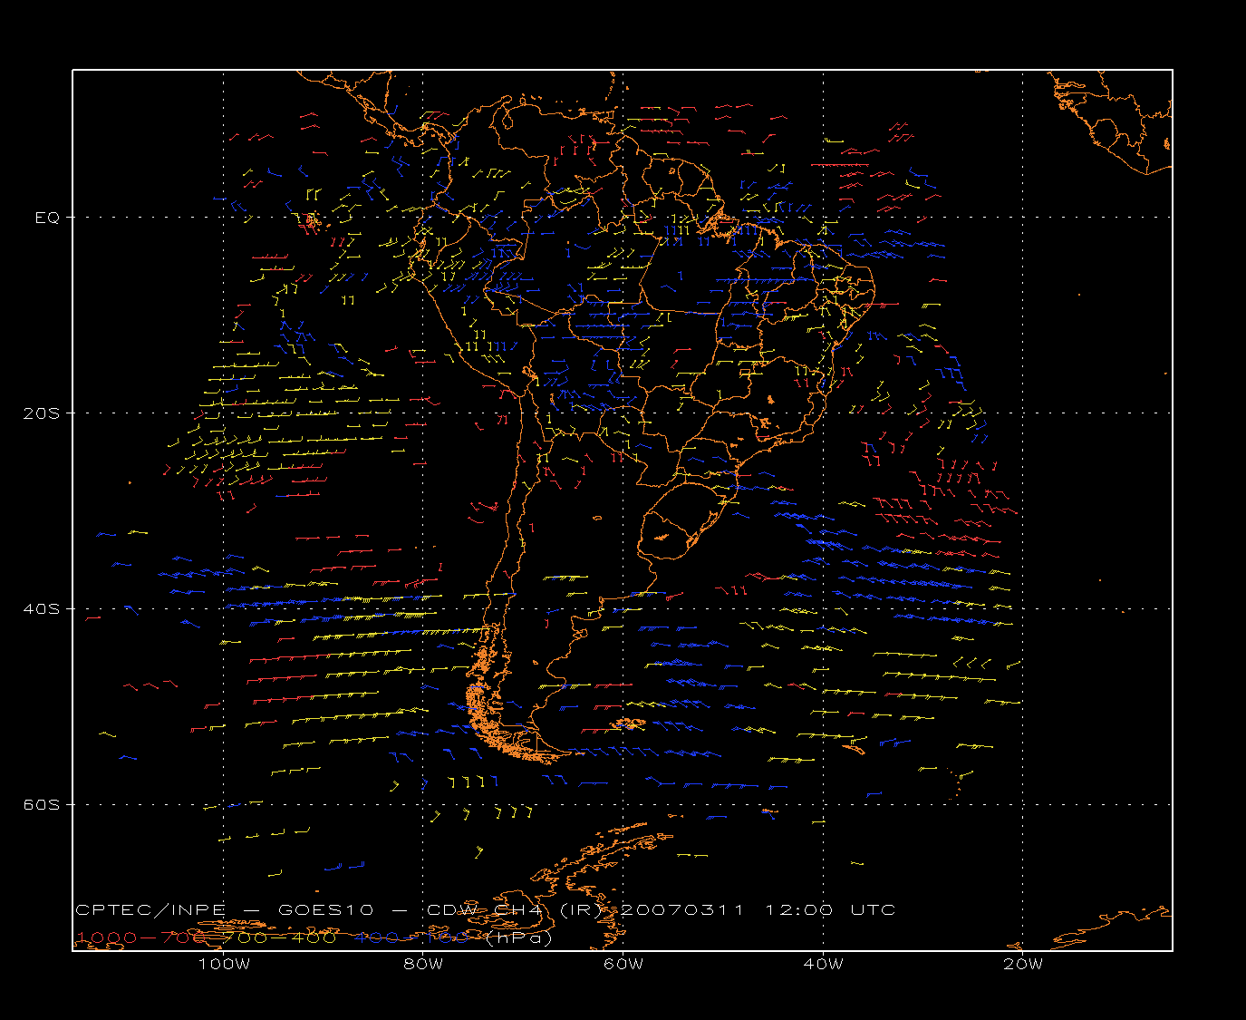
Task: Click the 20S latitude label
Action: 41,413
